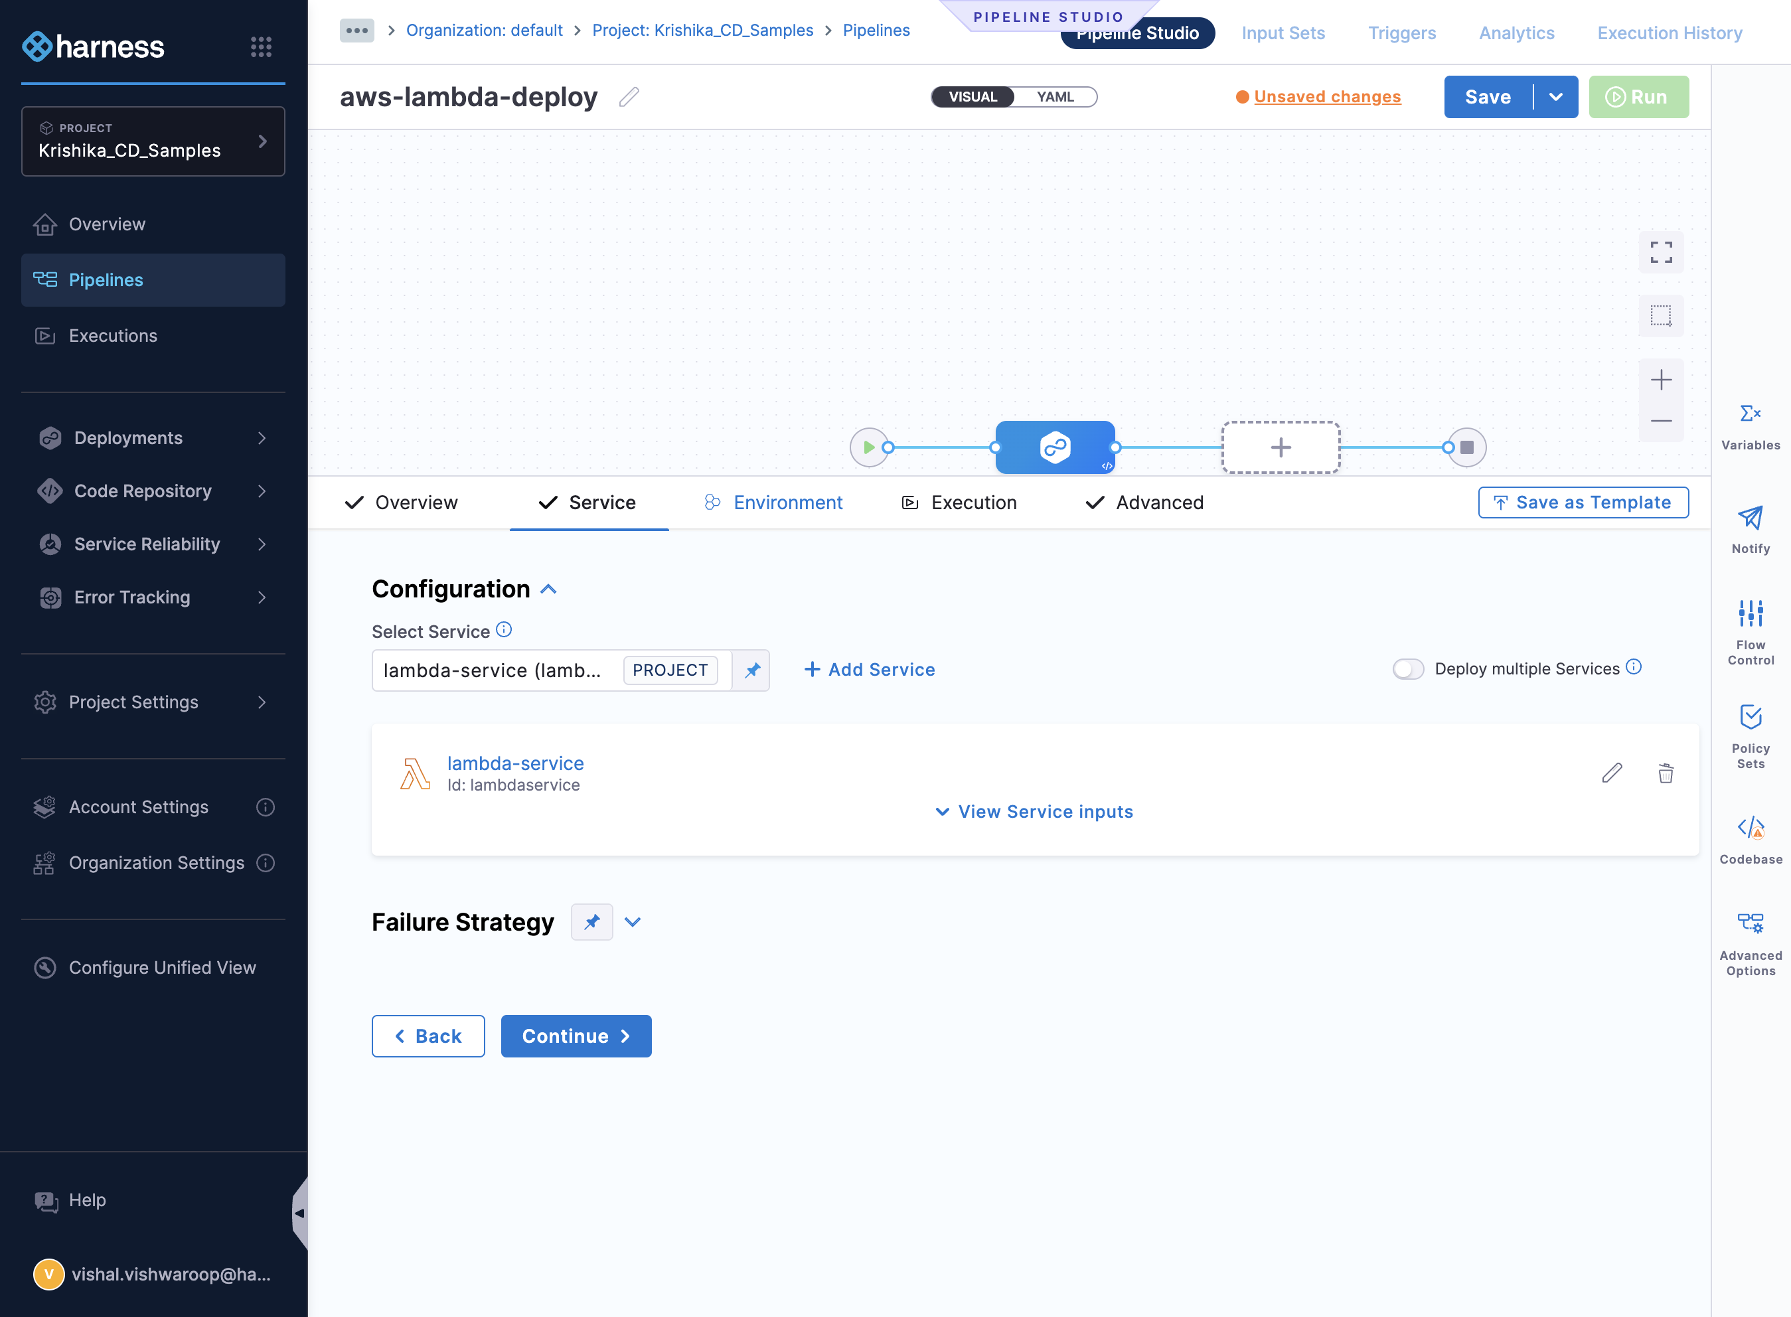Pin the Select Service field value
Screen dimensions: 1791x1317
tap(751, 670)
